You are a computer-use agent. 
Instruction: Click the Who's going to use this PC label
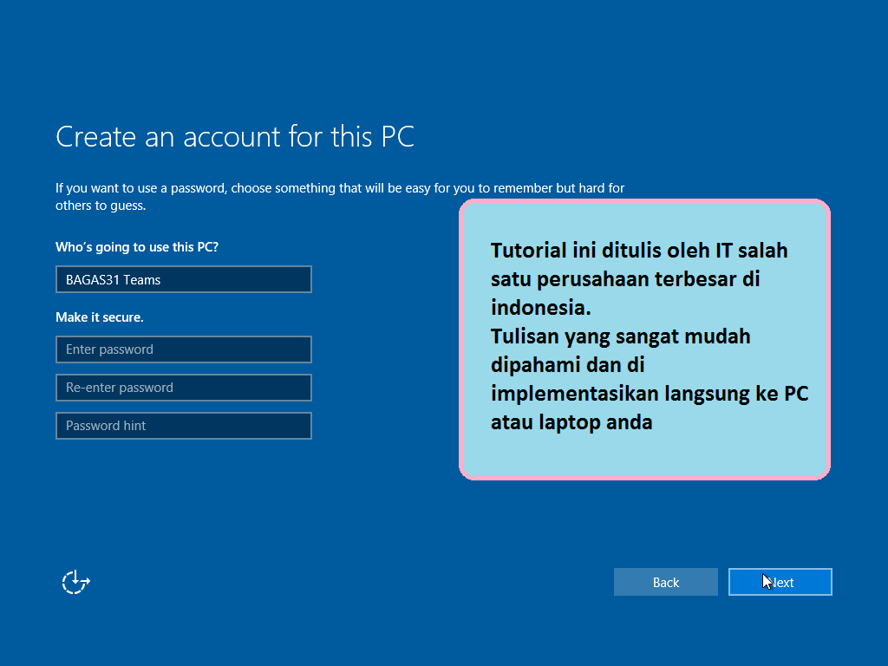pos(136,247)
